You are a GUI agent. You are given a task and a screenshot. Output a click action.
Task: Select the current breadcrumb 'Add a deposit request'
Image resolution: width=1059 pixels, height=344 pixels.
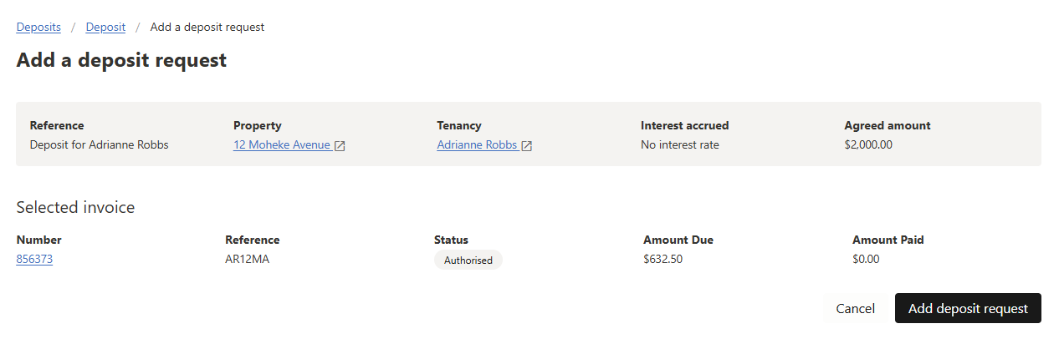207,28
